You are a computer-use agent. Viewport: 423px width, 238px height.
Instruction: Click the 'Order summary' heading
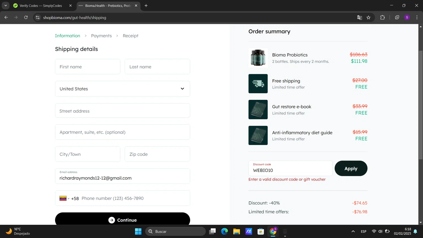tap(269, 32)
